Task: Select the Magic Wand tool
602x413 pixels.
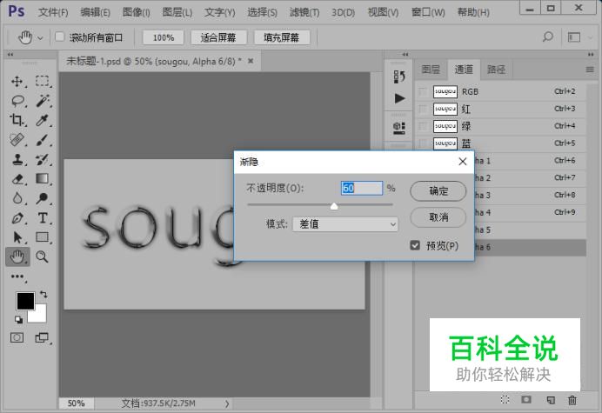Action: tap(43, 101)
